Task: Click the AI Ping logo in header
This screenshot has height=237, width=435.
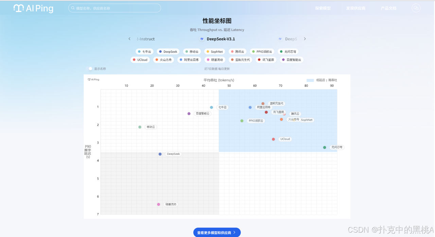Action: [x=33, y=8]
